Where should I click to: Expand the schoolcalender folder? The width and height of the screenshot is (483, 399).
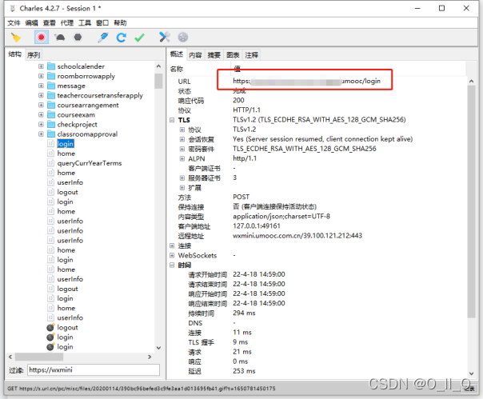(41, 66)
